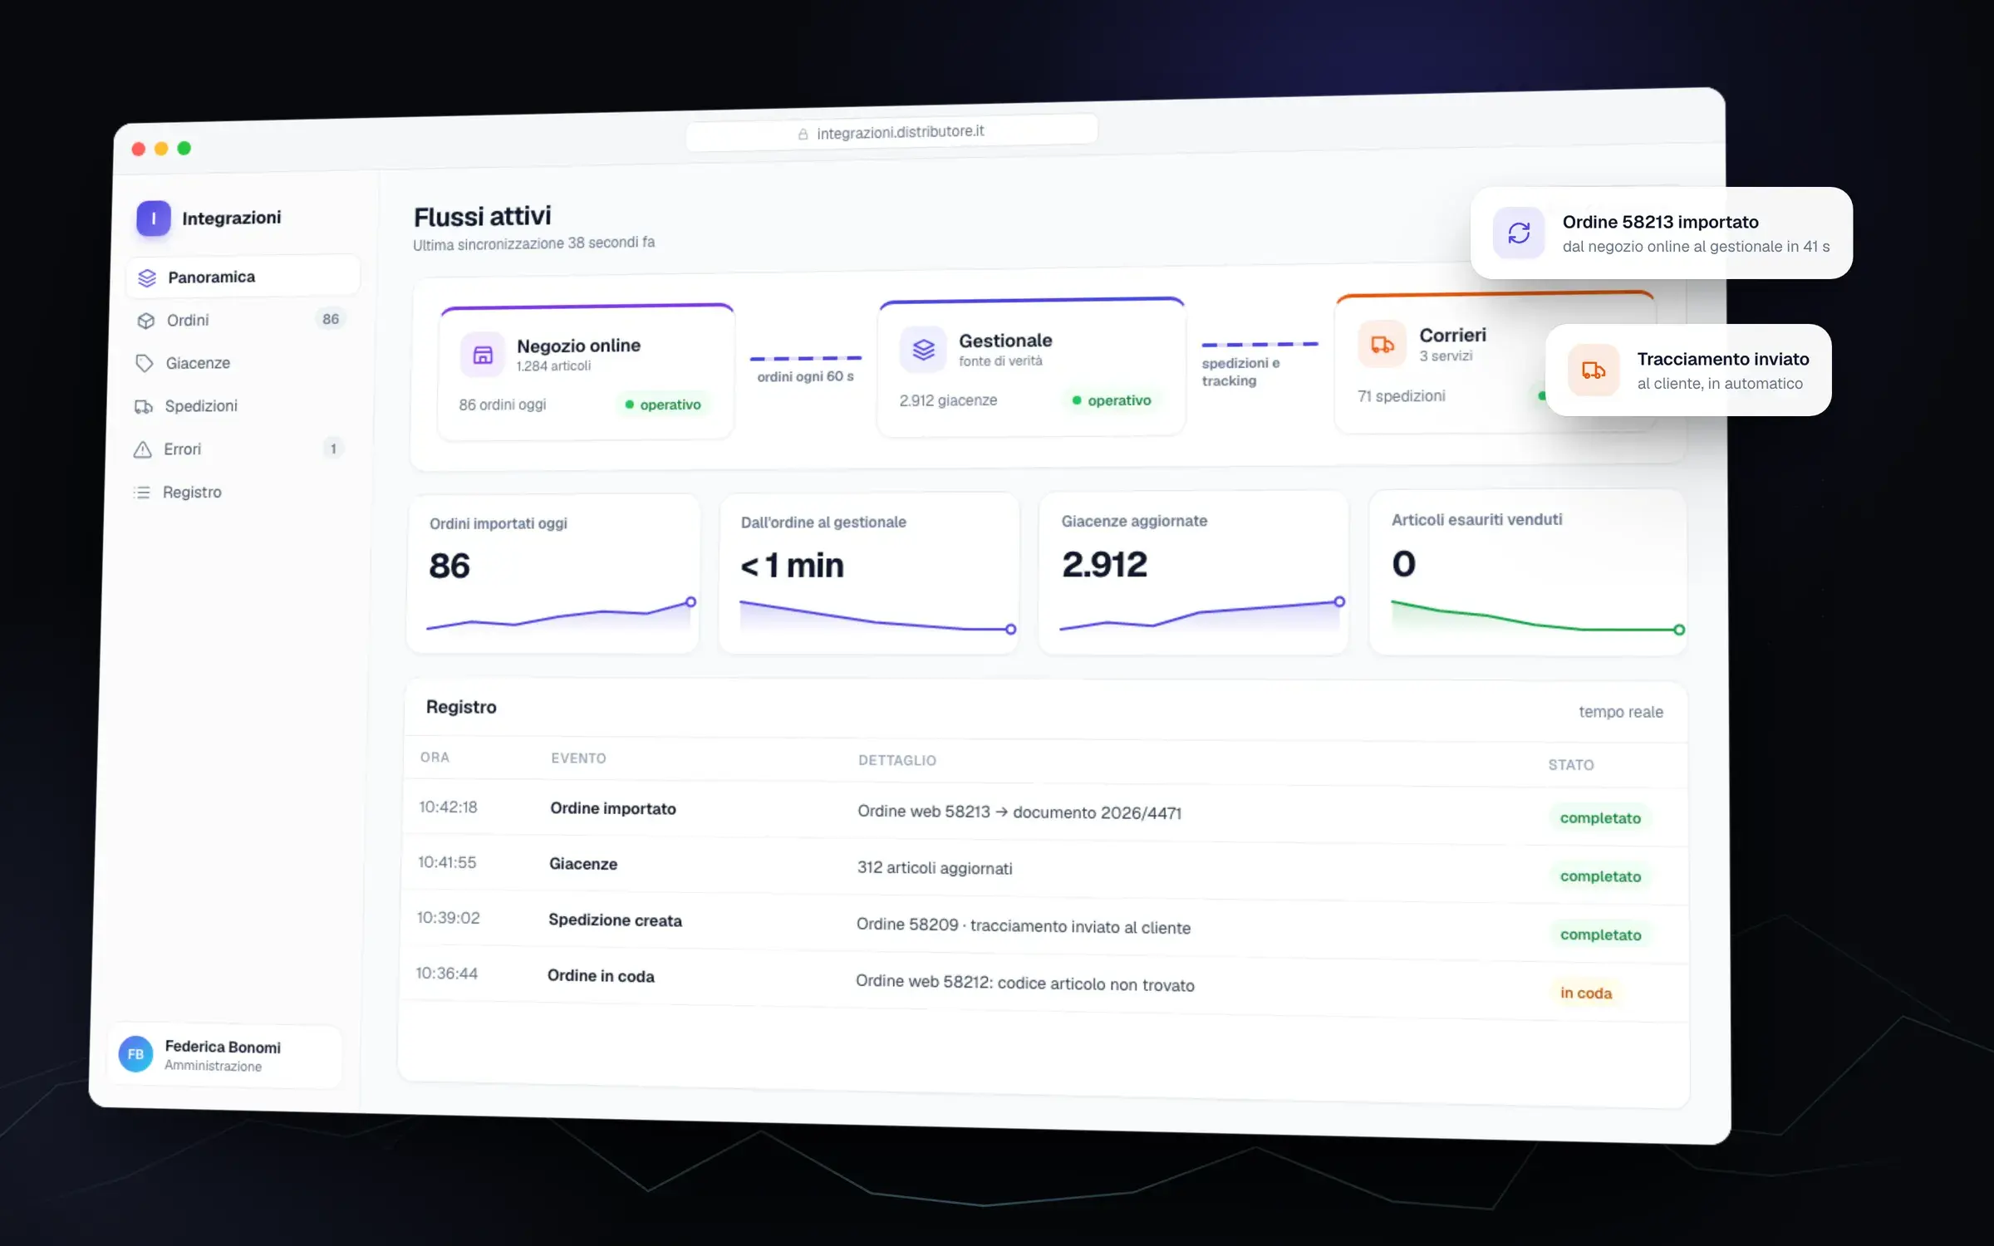Click operativo status on Gestionale card
The height and width of the screenshot is (1246, 1994).
[1112, 400]
